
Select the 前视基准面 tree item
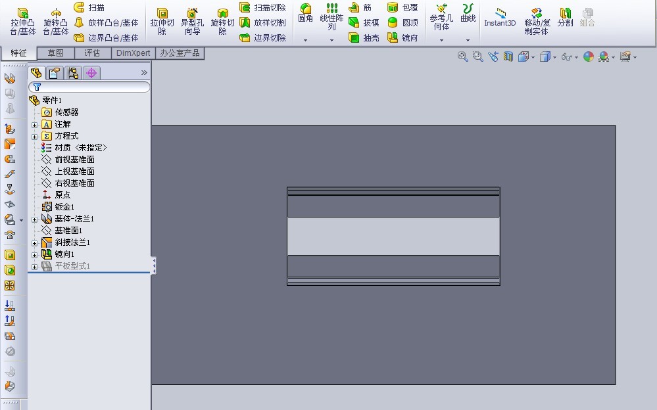point(68,160)
